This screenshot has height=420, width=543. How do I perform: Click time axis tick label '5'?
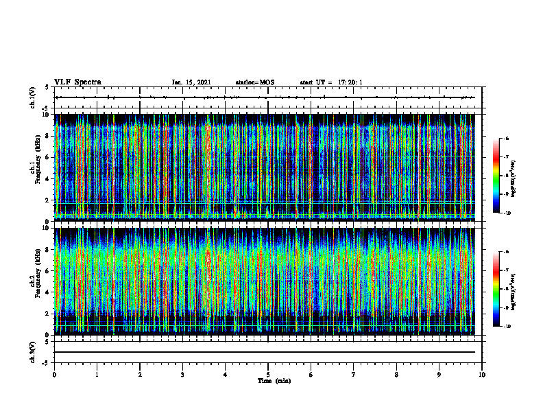pos(268,375)
